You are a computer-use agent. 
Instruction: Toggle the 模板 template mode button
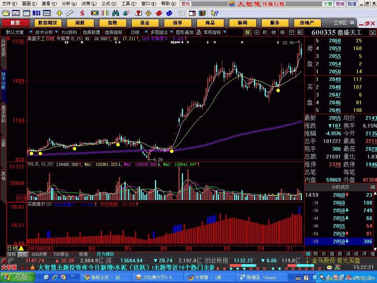(22, 254)
